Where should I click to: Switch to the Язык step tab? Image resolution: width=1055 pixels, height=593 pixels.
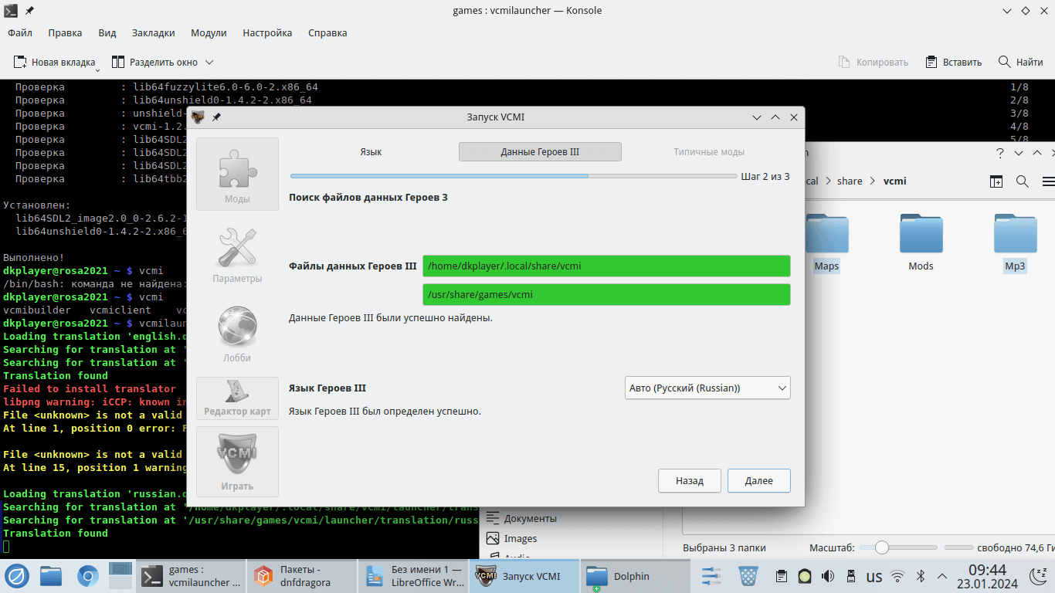tap(371, 152)
